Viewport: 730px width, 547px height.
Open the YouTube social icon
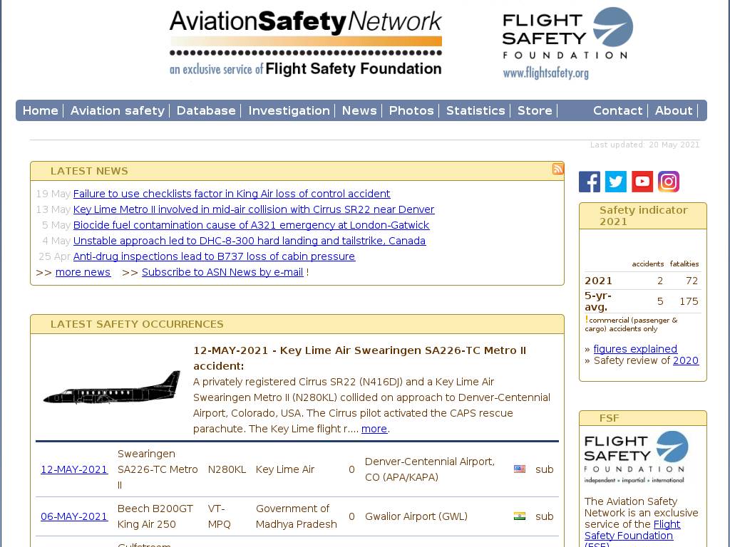(x=642, y=182)
